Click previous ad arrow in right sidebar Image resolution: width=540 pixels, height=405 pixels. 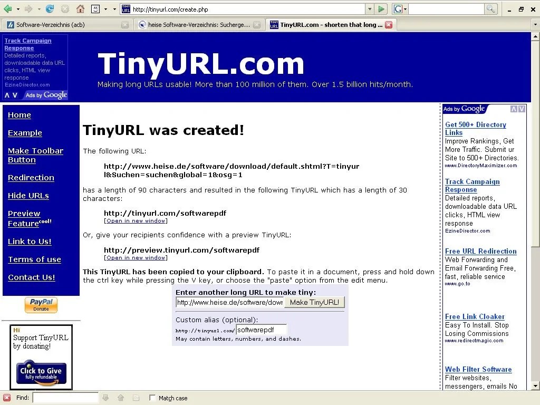(514, 109)
